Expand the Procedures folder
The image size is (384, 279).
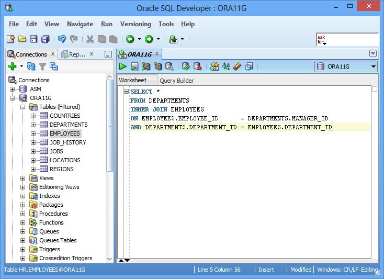click(23, 214)
